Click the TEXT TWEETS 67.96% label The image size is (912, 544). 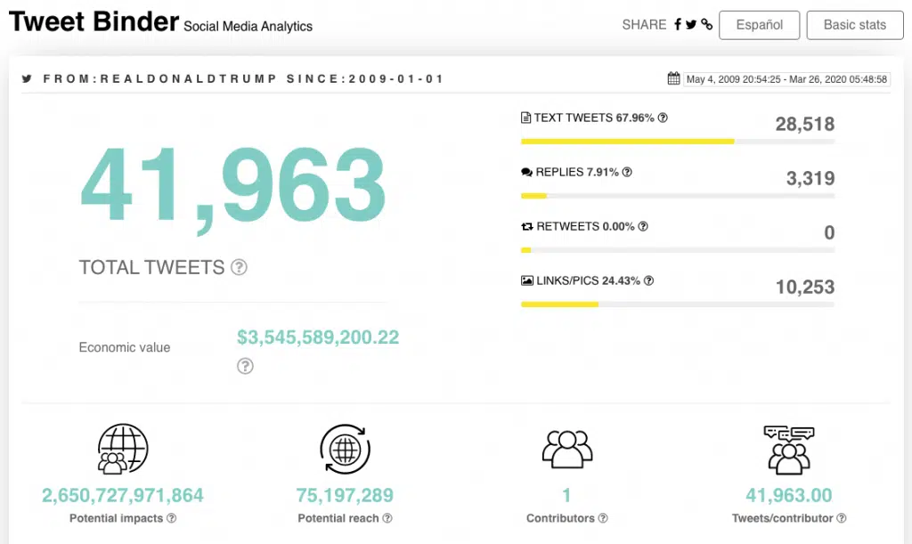594,118
